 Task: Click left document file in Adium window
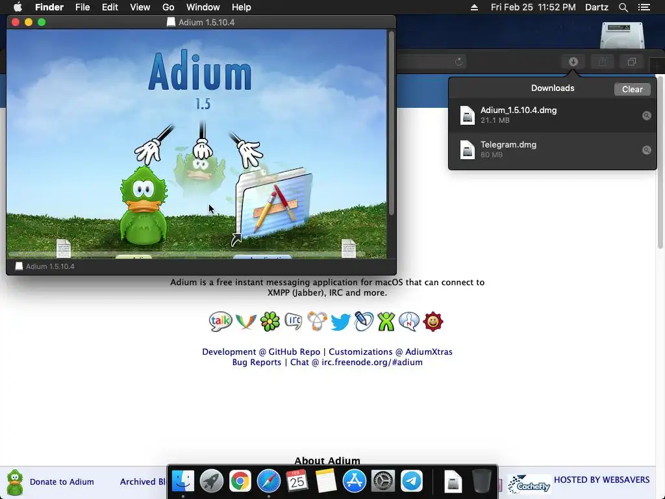(x=63, y=248)
